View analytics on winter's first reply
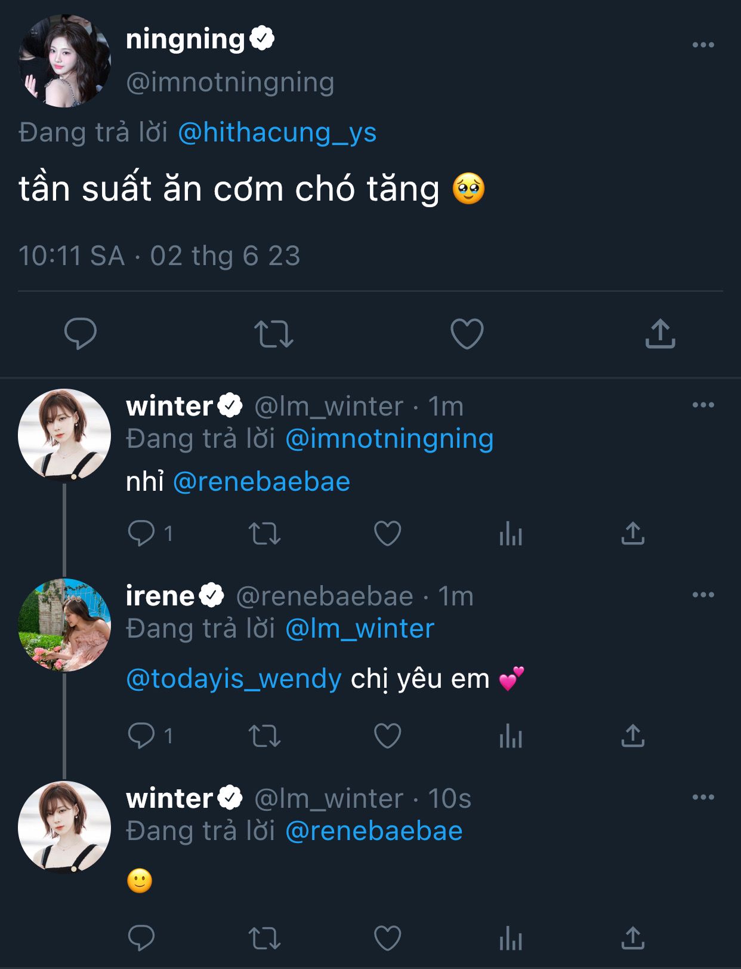This screenshot has height=969, width=741. point(511,533)
